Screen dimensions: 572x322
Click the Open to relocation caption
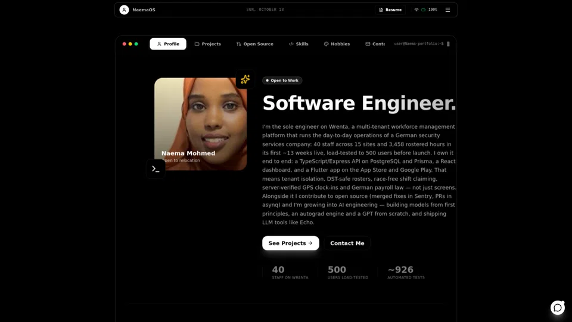(181, 160)
